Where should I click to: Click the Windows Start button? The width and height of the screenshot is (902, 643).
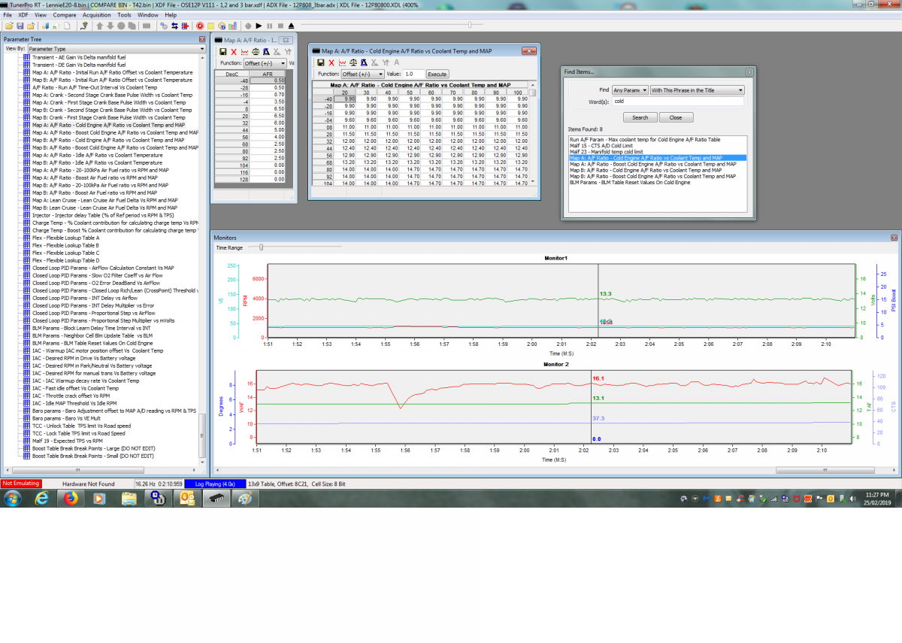point(13,498)
